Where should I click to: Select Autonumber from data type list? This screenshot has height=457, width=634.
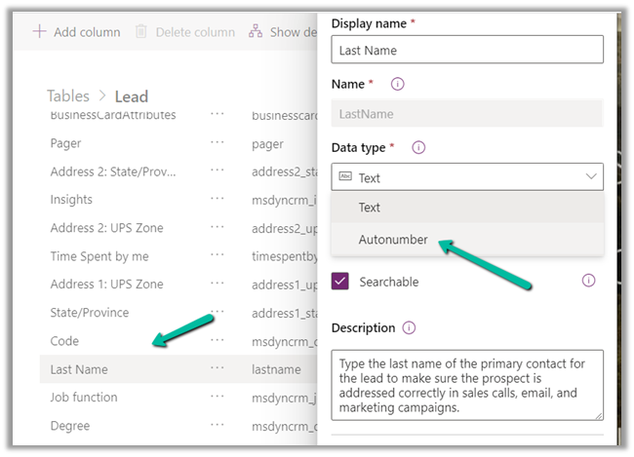click(x=393, y=240)
